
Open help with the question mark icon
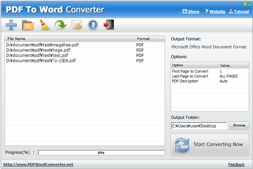[x=93, y=25]
